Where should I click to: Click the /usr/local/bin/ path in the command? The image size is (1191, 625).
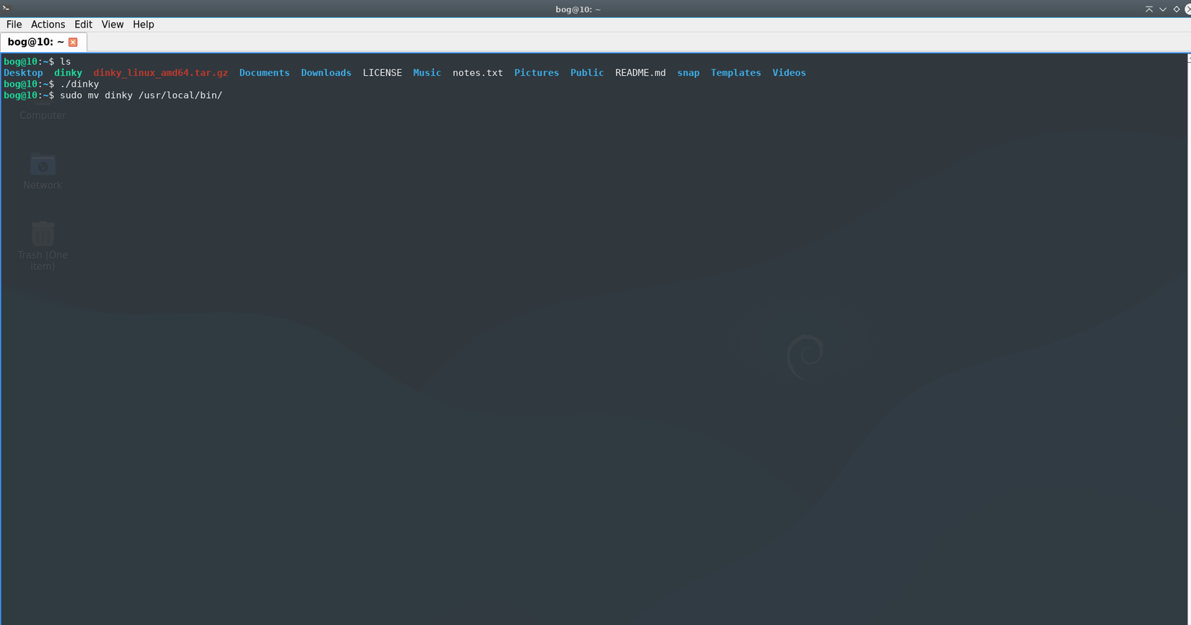click(x=180, y=95)
